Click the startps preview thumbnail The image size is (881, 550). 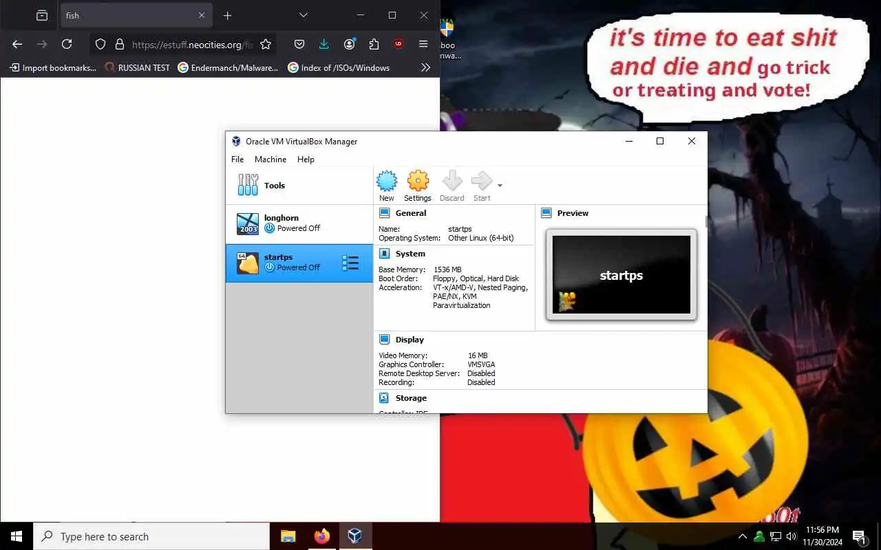coord(622,275)
